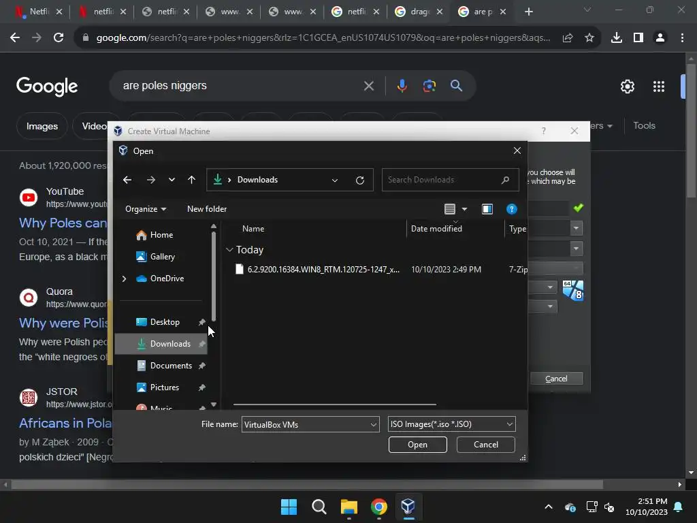Sort files by Name column

(253, 229)
